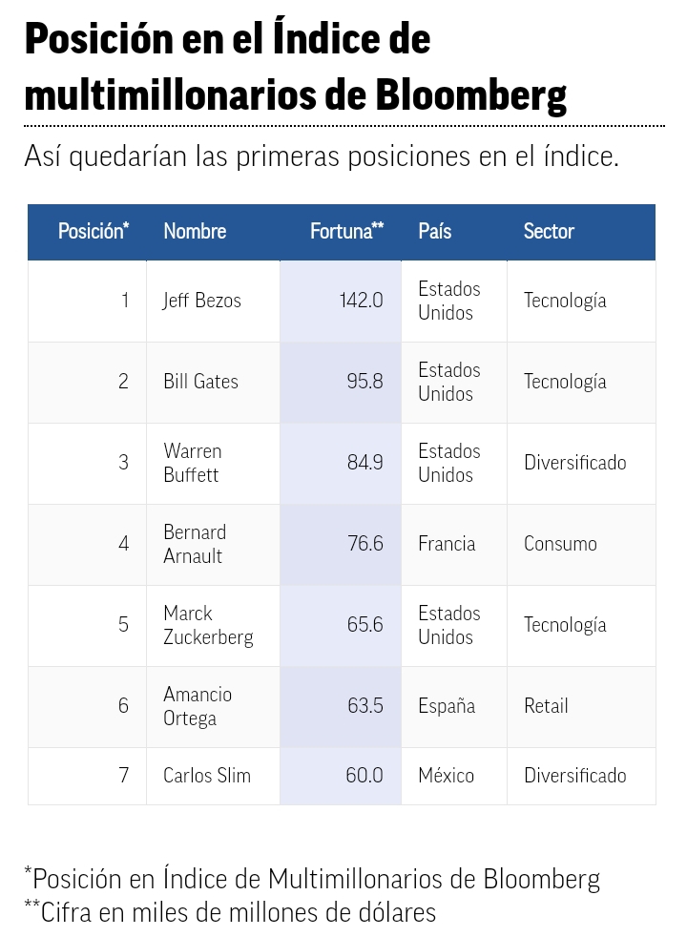Select the Carlos Slim name cell
The width and height of the screenshot is (687, 937).
click(207, 776)
